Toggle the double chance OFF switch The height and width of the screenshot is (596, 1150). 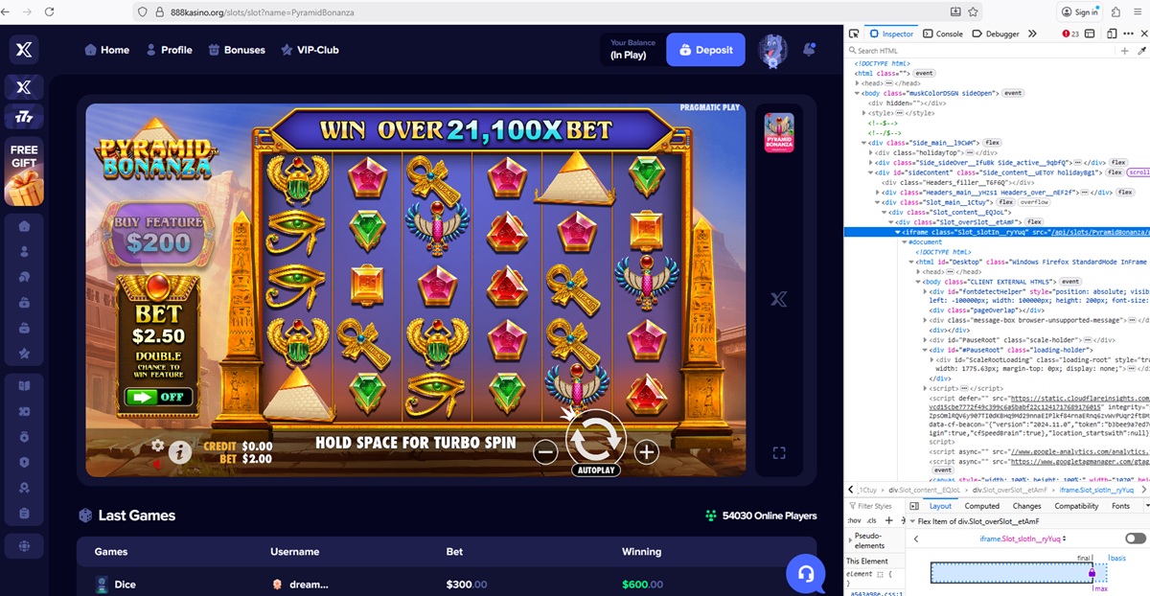point(158,396)
